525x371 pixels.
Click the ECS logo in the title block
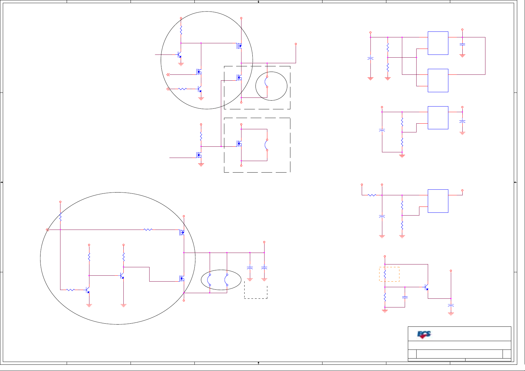424,335
